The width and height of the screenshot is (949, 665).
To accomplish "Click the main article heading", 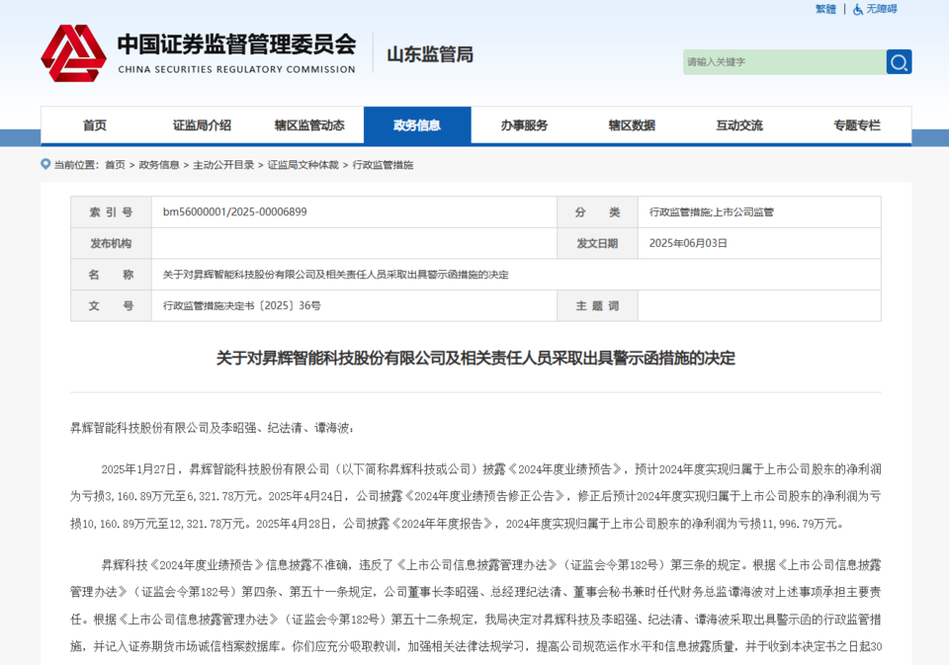I will tap(475, 359).
